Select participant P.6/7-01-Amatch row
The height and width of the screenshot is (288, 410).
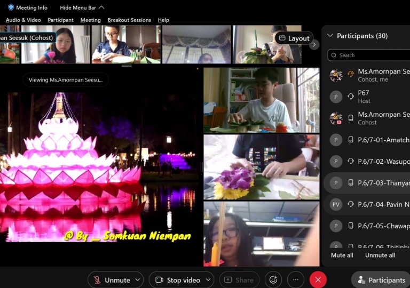coord(367,140)
